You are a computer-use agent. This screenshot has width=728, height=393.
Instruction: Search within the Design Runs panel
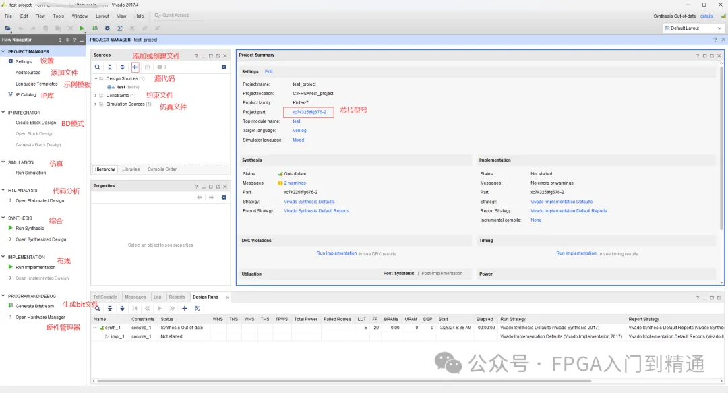coord(98,309)
